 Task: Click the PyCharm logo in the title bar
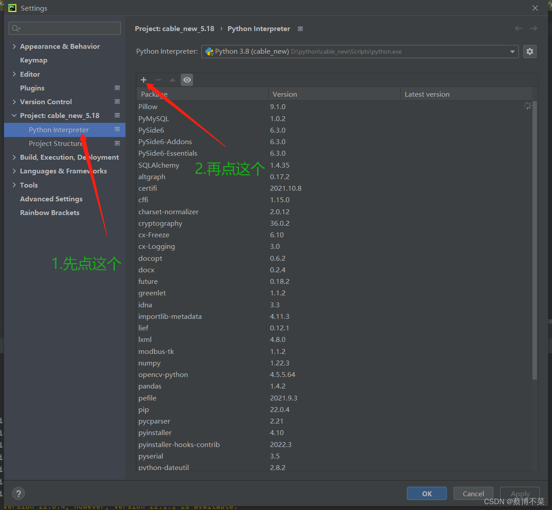(x=12, y=8)
